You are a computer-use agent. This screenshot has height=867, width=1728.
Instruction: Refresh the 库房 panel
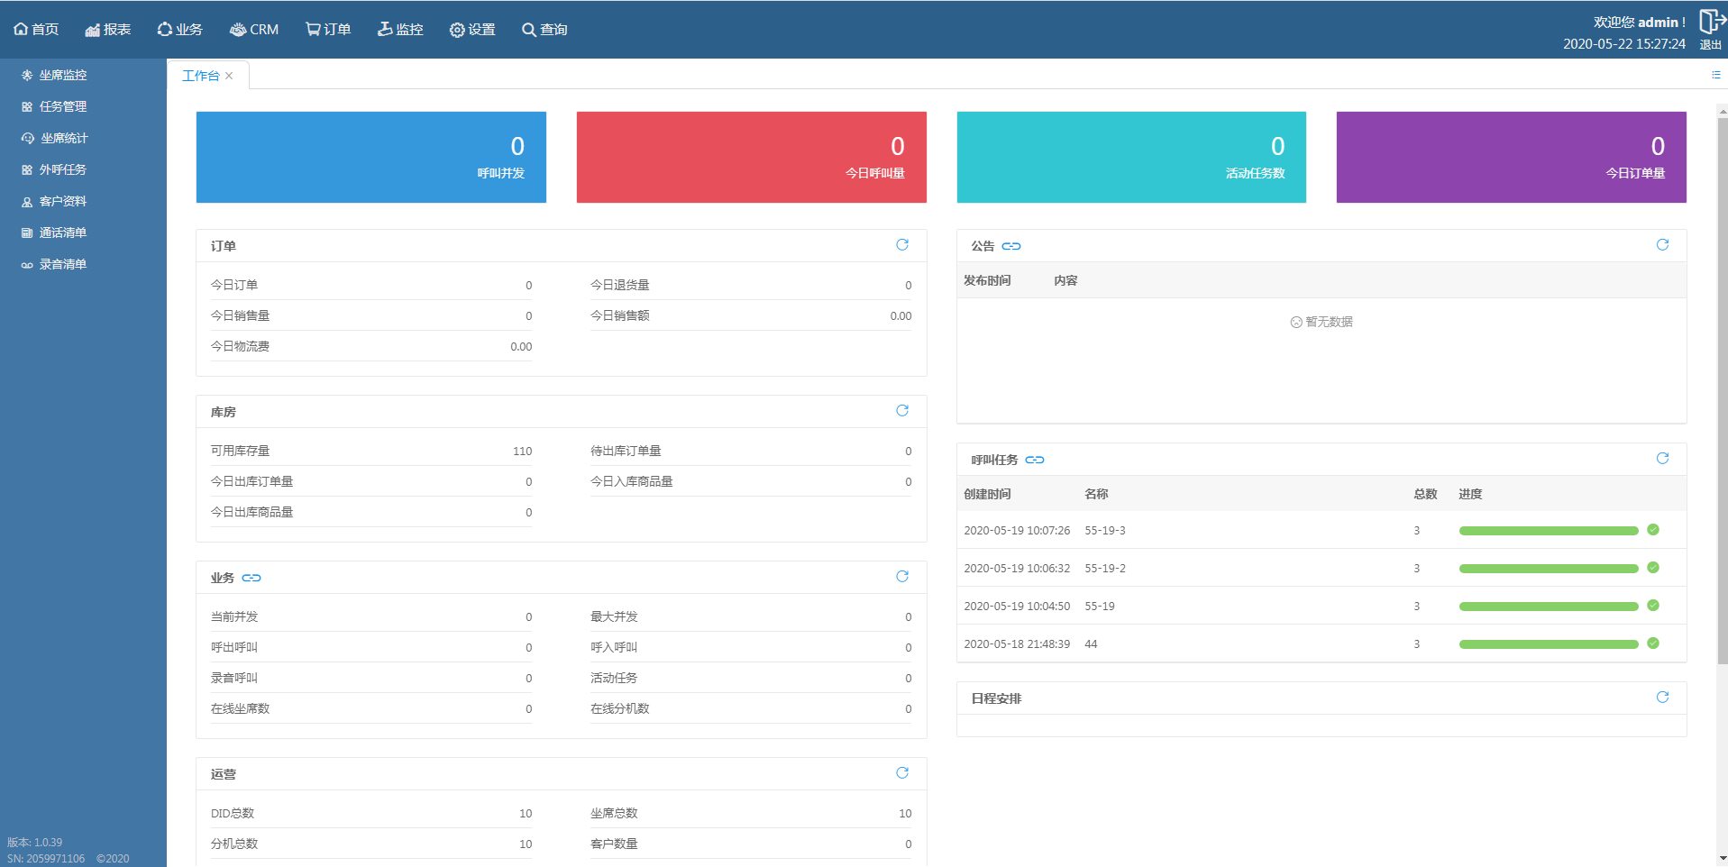coord(901,411)
